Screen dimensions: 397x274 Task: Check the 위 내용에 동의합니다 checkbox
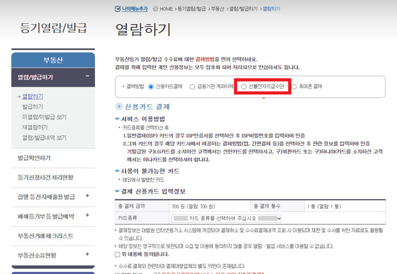(x=117, y=255)
